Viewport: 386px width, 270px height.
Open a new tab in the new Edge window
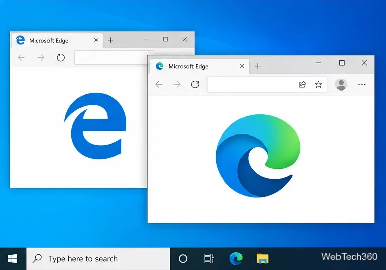pyautogui.click(x=258, y=66)
